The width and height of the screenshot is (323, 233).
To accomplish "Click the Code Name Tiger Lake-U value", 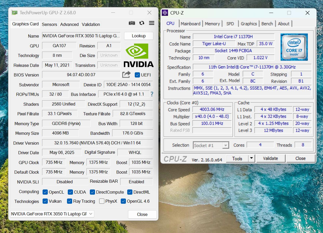I will pos(214,44).
